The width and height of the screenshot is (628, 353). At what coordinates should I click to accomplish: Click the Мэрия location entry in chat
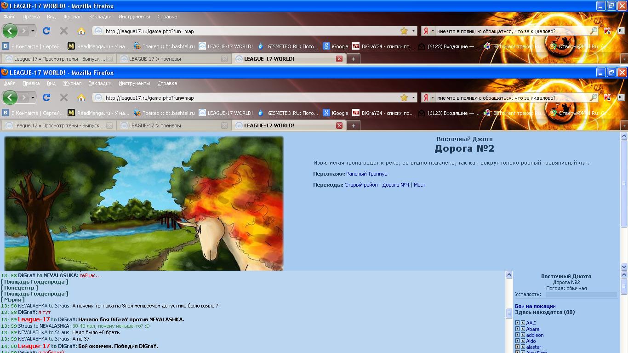13,300
